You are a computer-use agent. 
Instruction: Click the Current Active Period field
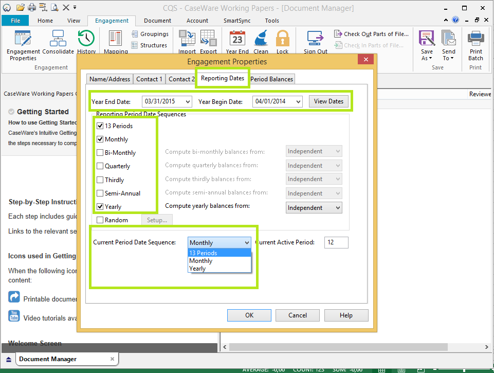[336, 242]
